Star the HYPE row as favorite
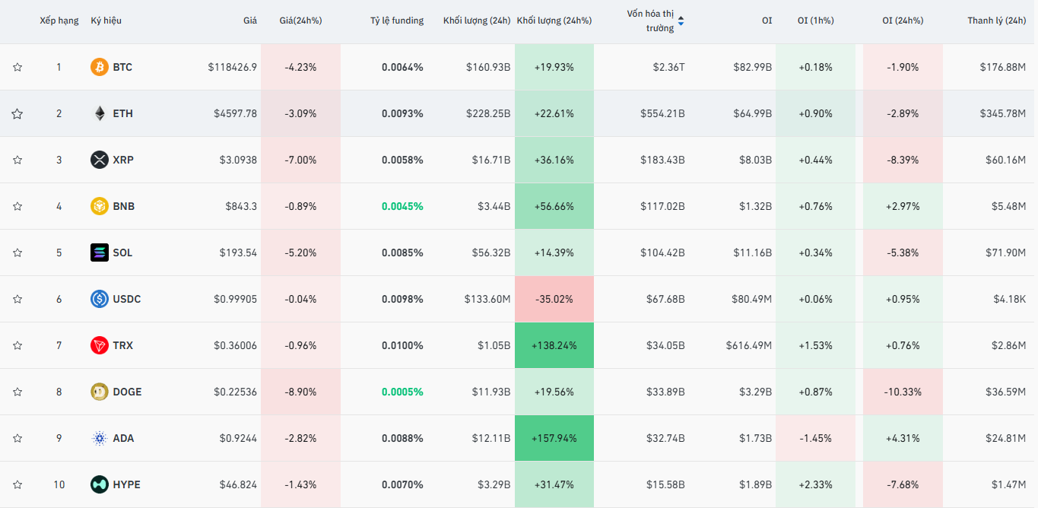This screenshot has height=508, width=1038. (x=17, y=484)
